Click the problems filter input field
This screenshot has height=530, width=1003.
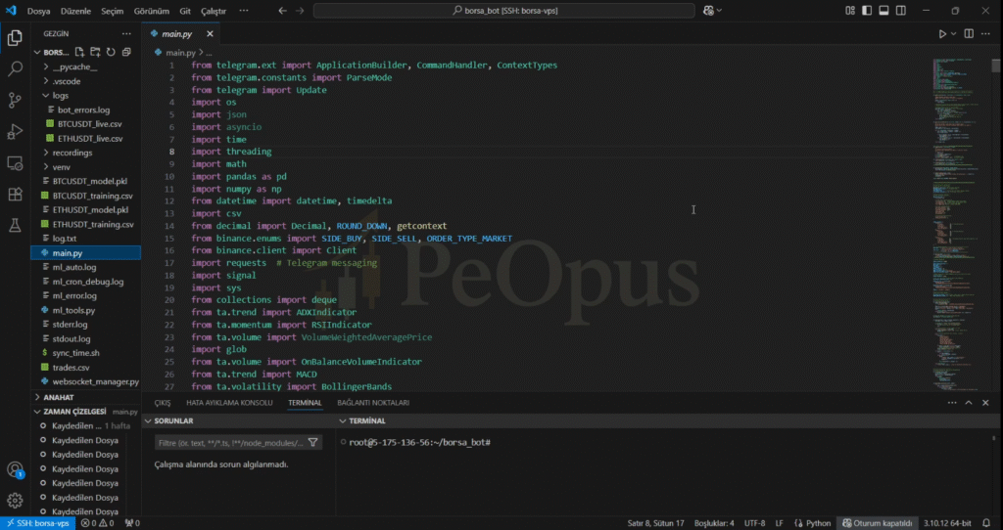[231, 442]
